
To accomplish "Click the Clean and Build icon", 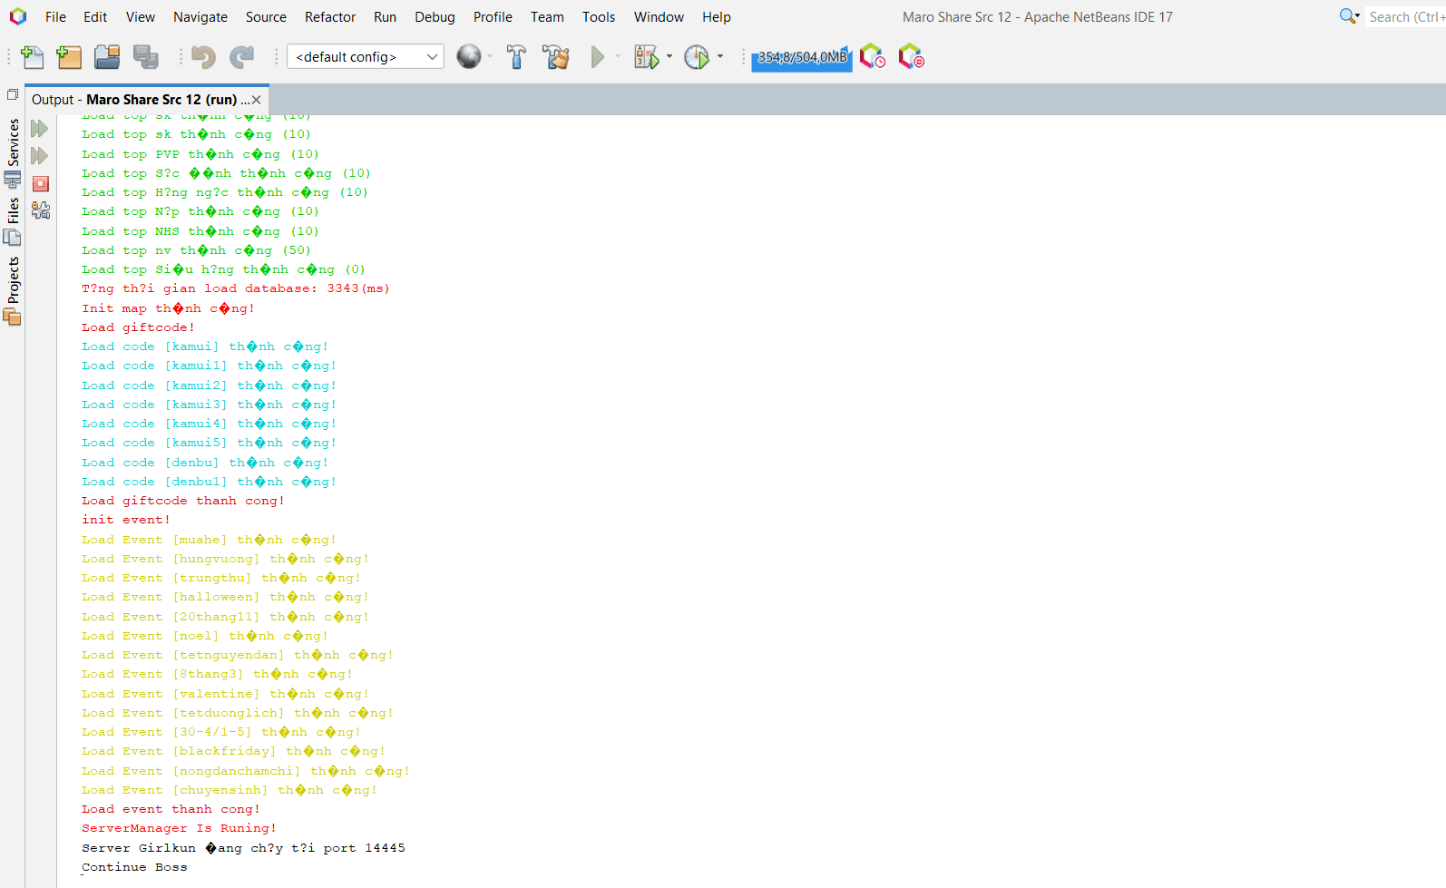I will [x=556, y=57].
